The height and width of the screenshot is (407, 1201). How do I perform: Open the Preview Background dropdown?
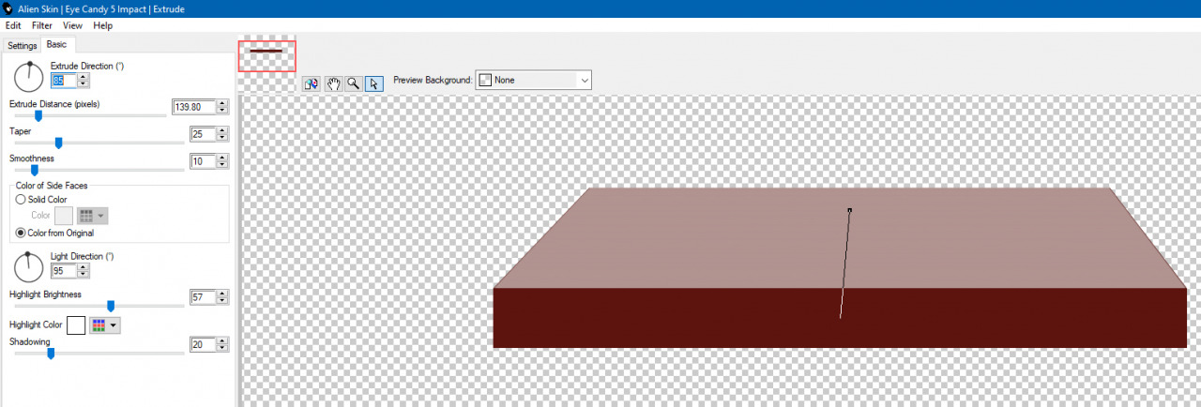pyautogui.click(x=533, y=81)
